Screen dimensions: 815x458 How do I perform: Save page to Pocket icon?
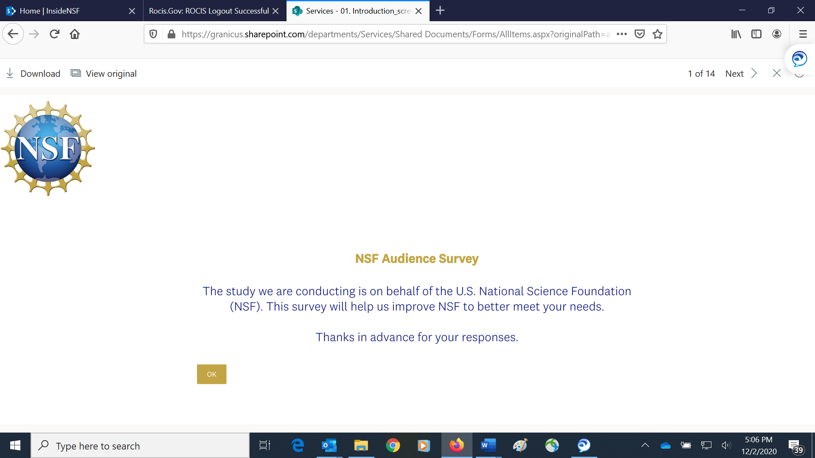tap(640, 34)
